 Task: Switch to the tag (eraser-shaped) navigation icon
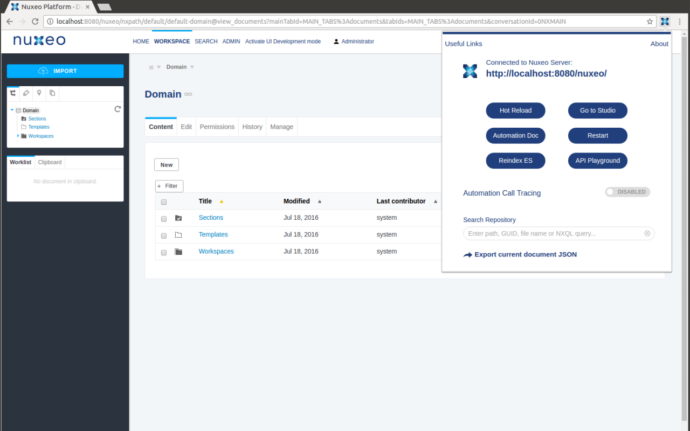[26, 93]
